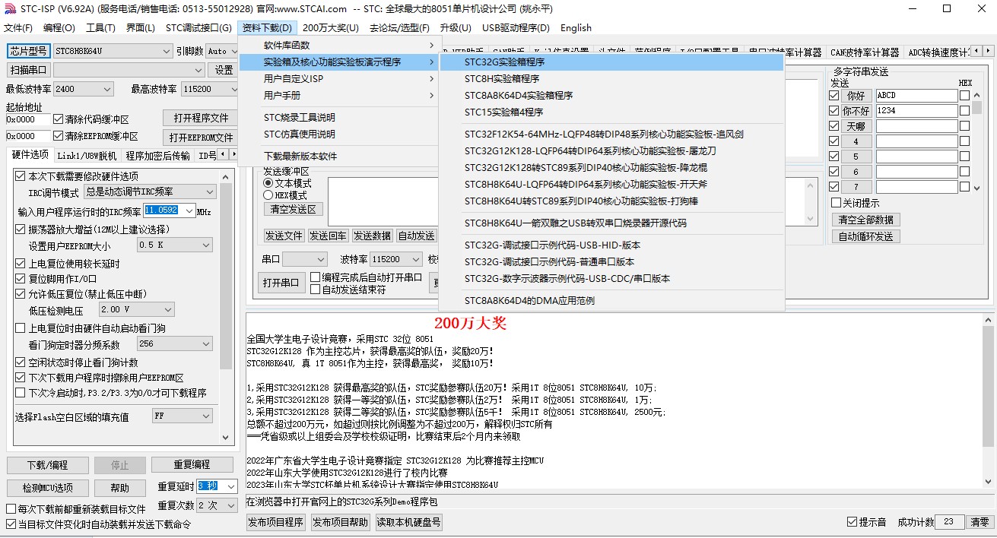
Task: Toggle 本次下载需要修改硬件选项 checkbox
Action: [x=21, y=176]
